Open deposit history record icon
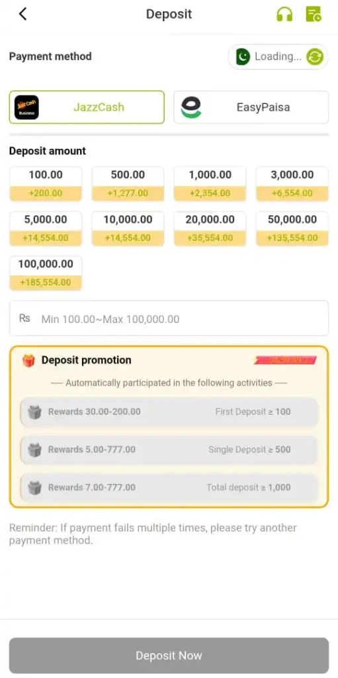338x678 pixels. click(x=314, y=15)
